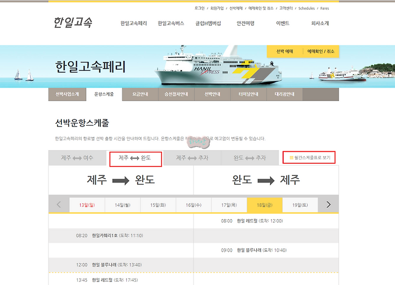The height and width of the screenshot is (285, 395).
Task: Click the 12:00 한일 블루나래 schedule row
Action: coord(121,265)
